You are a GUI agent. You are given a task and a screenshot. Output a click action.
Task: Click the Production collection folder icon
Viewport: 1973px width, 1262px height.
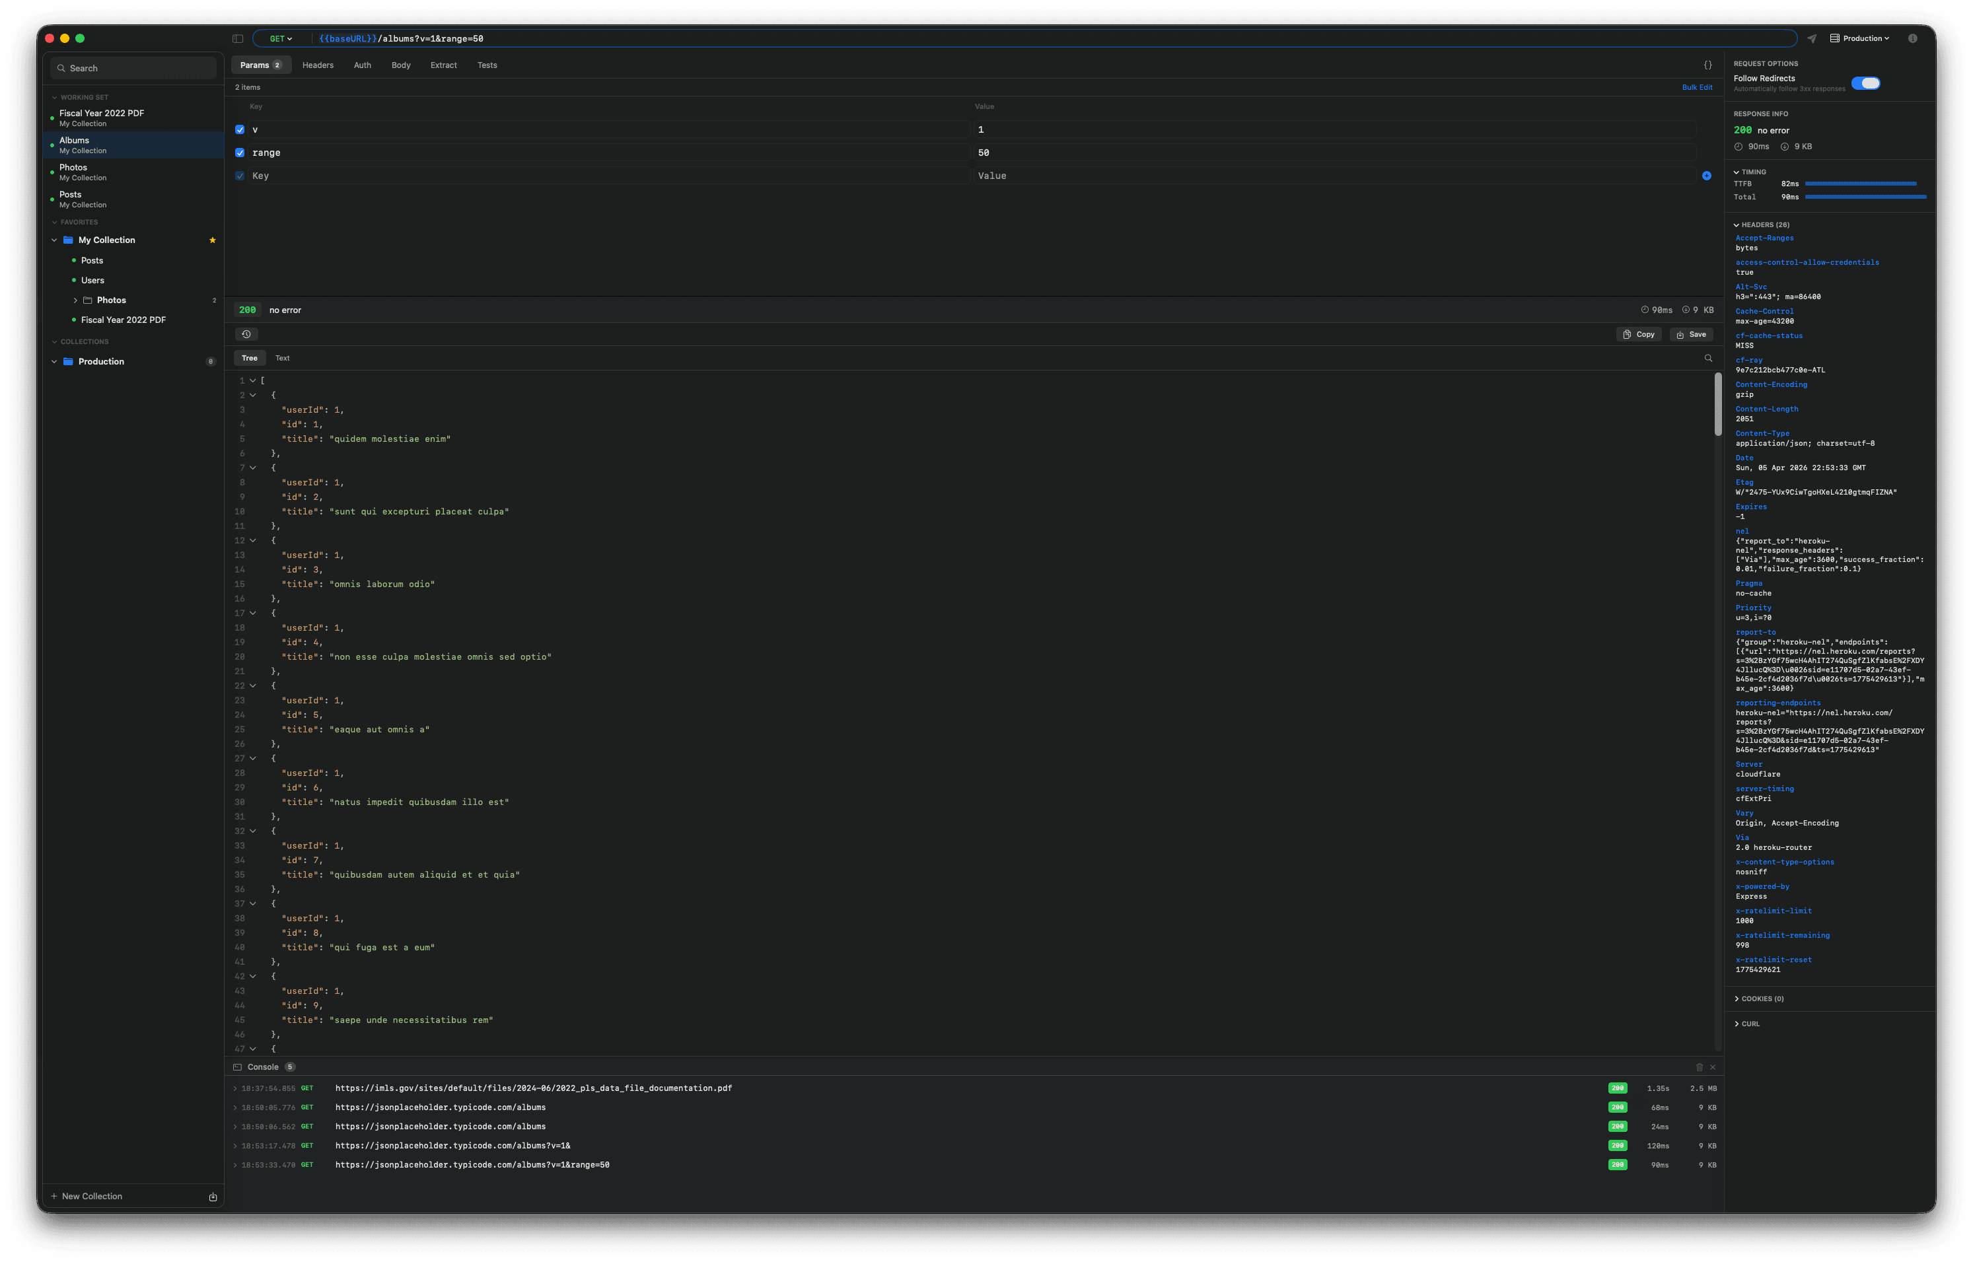68,361
